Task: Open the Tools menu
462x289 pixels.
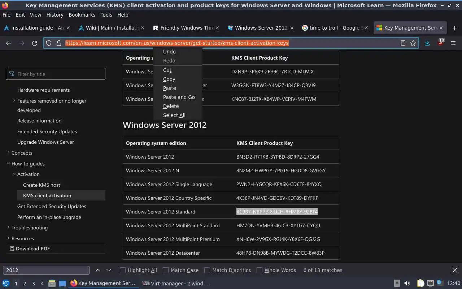Action: [106, 15]
